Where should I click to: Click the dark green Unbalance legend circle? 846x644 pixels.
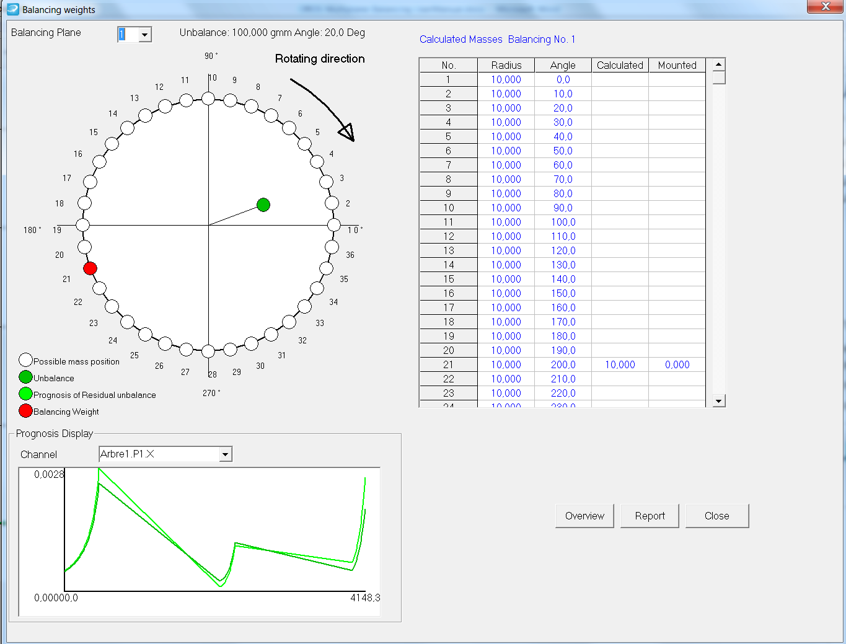pos(25,377)
